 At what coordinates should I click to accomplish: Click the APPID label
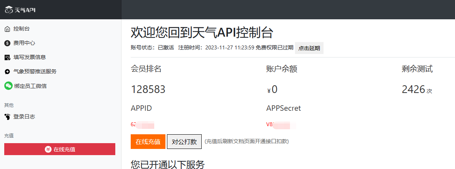pos(141,108)
